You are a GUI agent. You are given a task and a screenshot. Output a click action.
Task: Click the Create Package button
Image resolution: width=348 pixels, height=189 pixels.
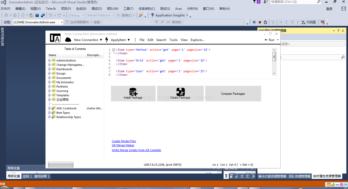tap(180, 93)
